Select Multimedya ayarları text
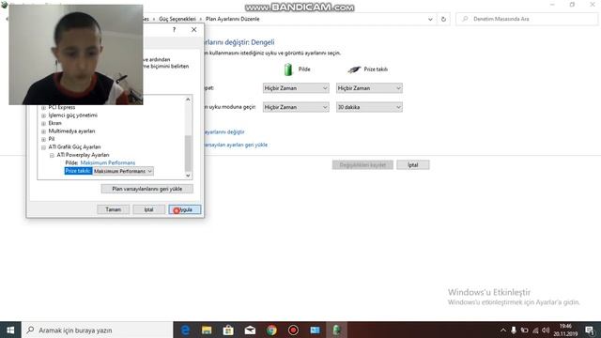 71,131
